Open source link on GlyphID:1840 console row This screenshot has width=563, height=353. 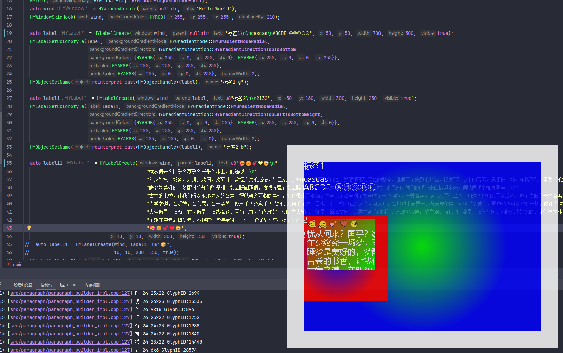pos(70,334)
